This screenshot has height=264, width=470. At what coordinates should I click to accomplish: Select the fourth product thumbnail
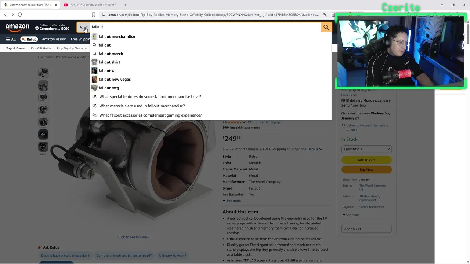tap(43, 110)
